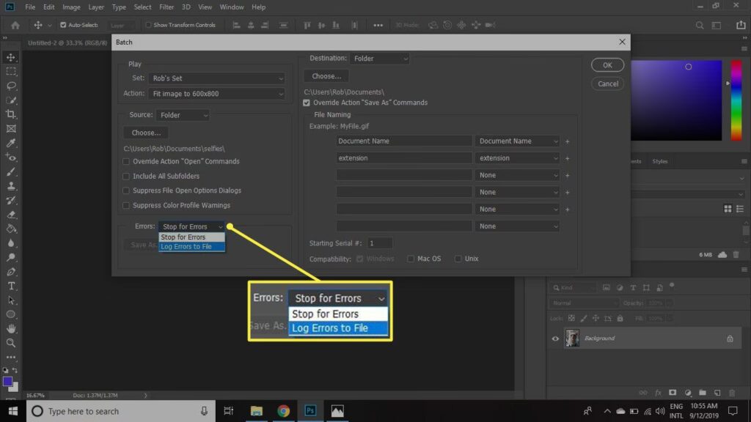751x422 pixels.
Task: Open the Image menu
Action: point(71,7)
